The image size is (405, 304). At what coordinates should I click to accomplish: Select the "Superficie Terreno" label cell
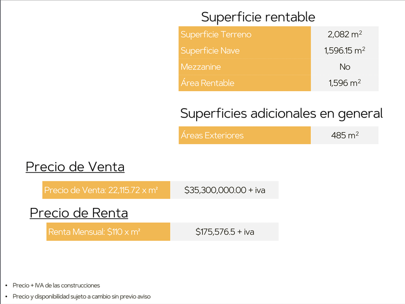(x=244, y=35)
